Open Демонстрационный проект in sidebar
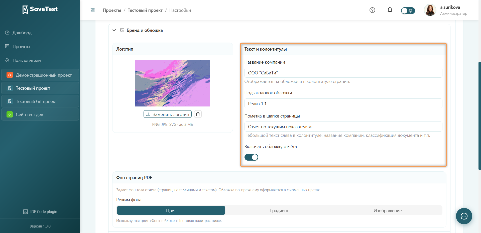 (40, 75)
